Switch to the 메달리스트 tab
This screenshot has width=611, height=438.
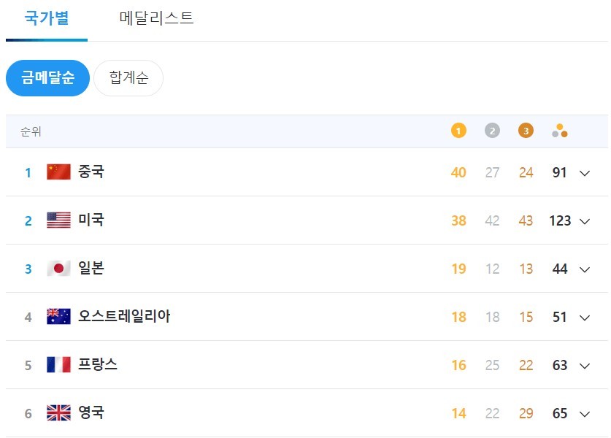point(157,18)
